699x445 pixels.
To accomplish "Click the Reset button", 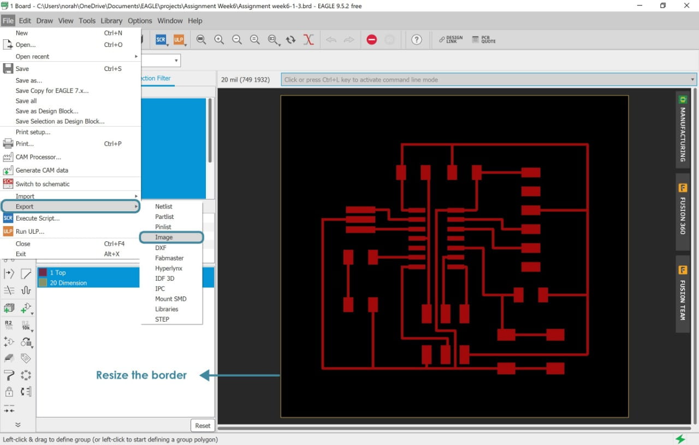I will pos(203,425).
